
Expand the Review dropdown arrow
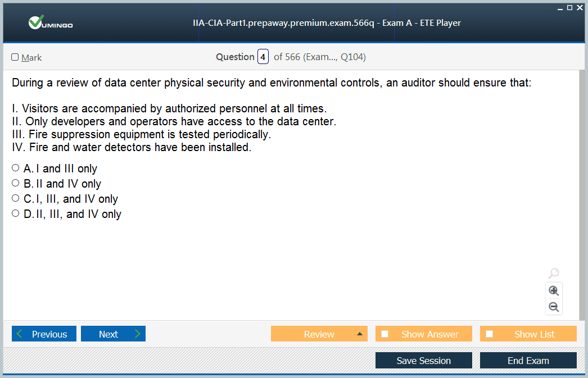point(359,334)
